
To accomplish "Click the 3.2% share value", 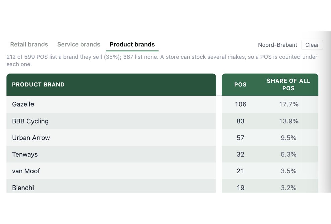I will coord(288,188).
